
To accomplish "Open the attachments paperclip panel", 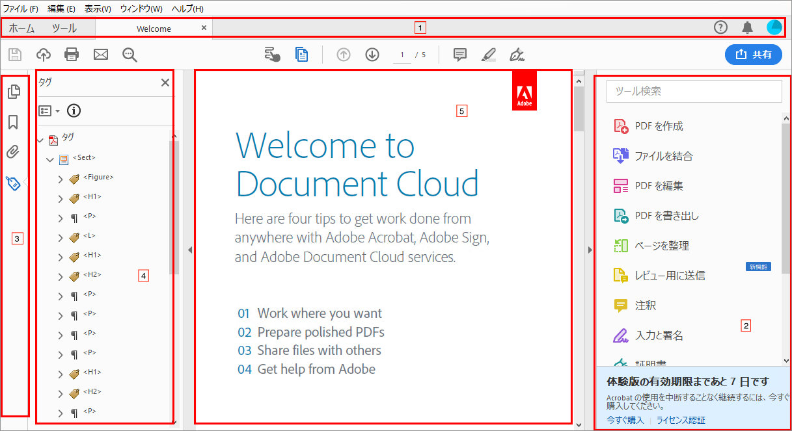I will [13, 153].
